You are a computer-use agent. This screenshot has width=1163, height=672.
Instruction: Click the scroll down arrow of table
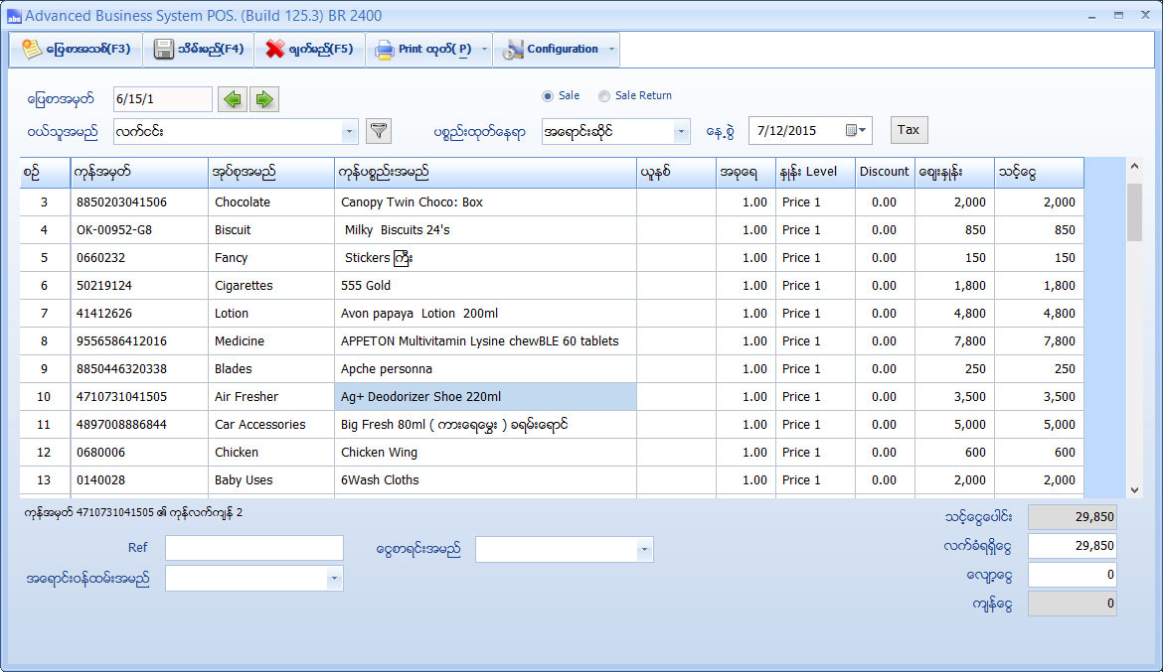click(1134, 489)
